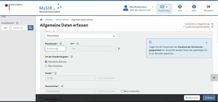This screenshot has width=218, height=102.
Task: Click into the Postleitzahl input field
Action: (x=55, y=49)
